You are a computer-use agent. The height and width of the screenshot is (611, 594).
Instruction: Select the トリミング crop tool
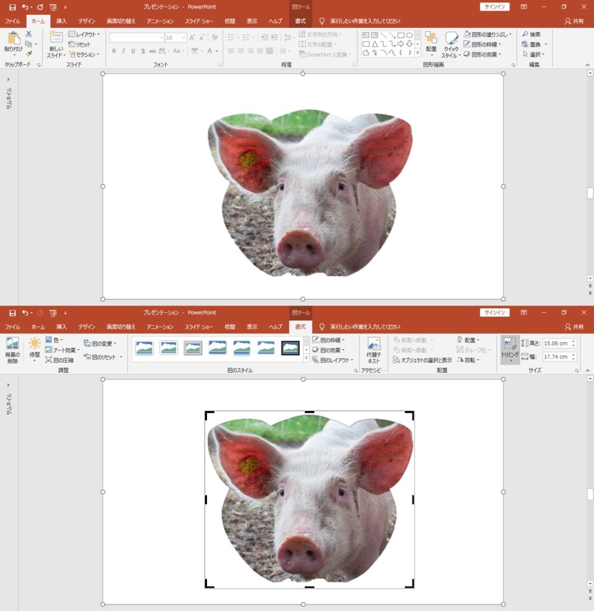510,349
